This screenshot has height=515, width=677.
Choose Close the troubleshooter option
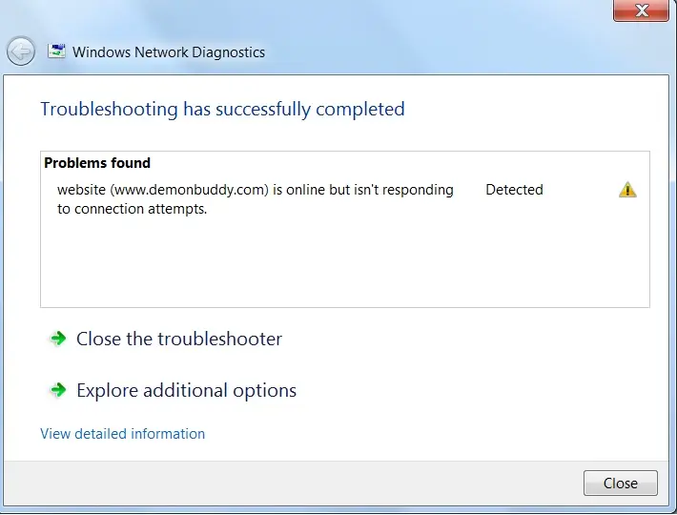[179, 339]
